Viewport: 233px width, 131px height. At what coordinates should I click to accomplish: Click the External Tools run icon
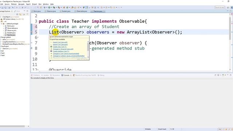click(59, 7)
